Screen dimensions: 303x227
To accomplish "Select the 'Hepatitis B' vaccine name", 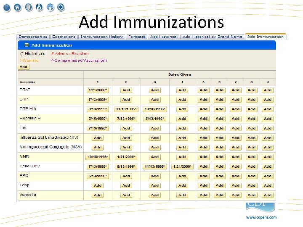I will tap(30, 118).
